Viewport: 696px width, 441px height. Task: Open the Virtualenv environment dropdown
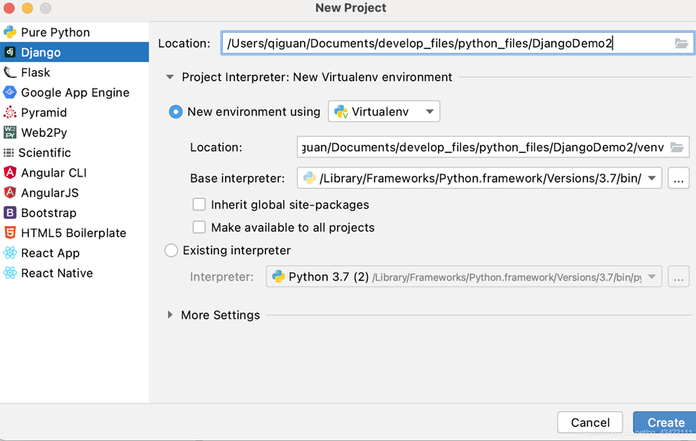384,112
